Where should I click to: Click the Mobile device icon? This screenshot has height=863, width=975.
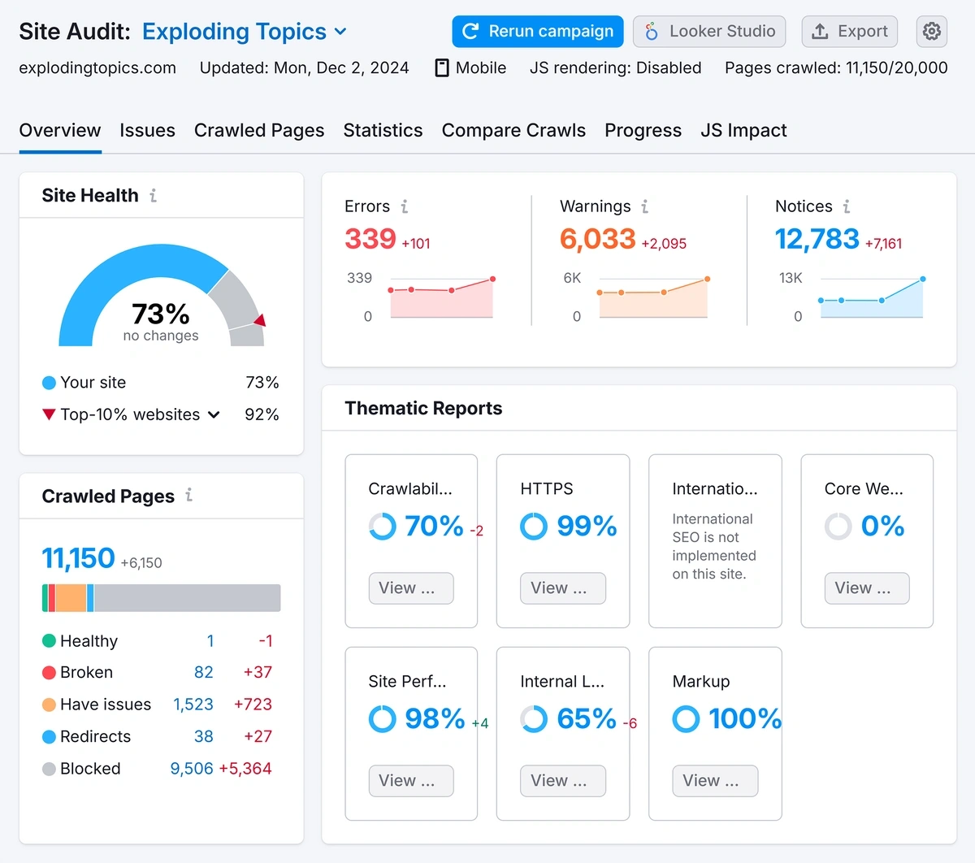(x=442, y=67)
